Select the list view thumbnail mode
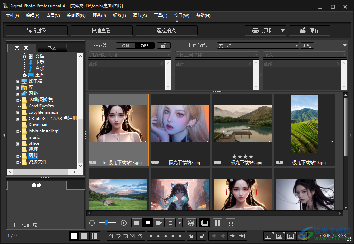 click(x=169, y=223)
